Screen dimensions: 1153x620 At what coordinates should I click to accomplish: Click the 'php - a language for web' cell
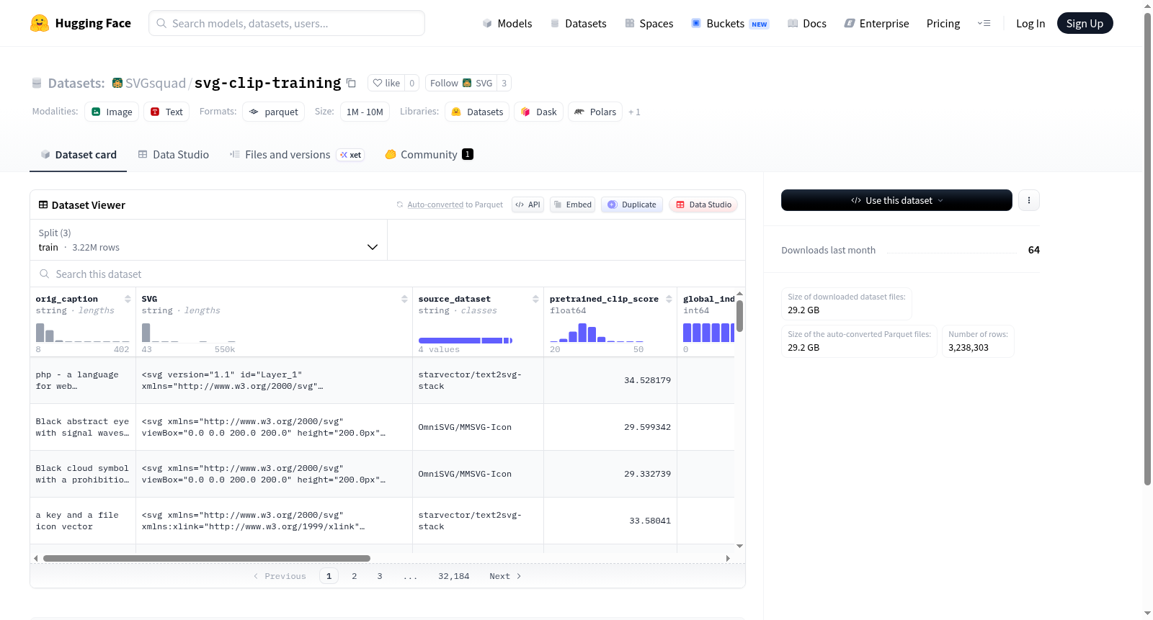click(x=83, y=380)
